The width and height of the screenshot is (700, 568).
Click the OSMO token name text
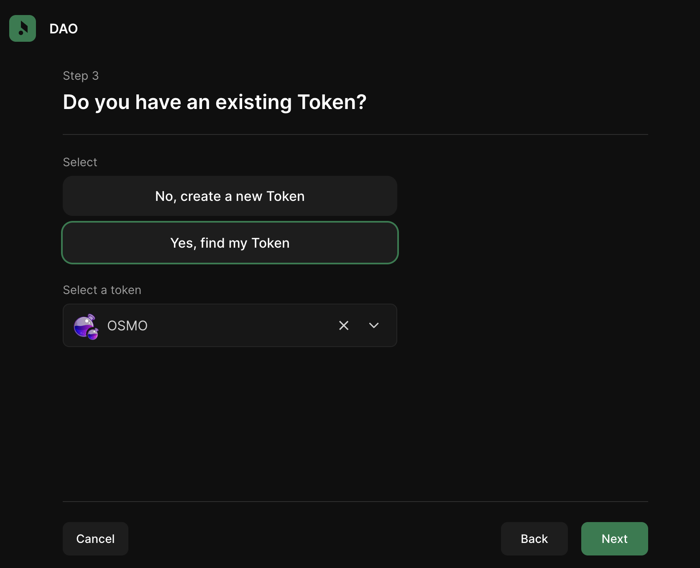127,326
